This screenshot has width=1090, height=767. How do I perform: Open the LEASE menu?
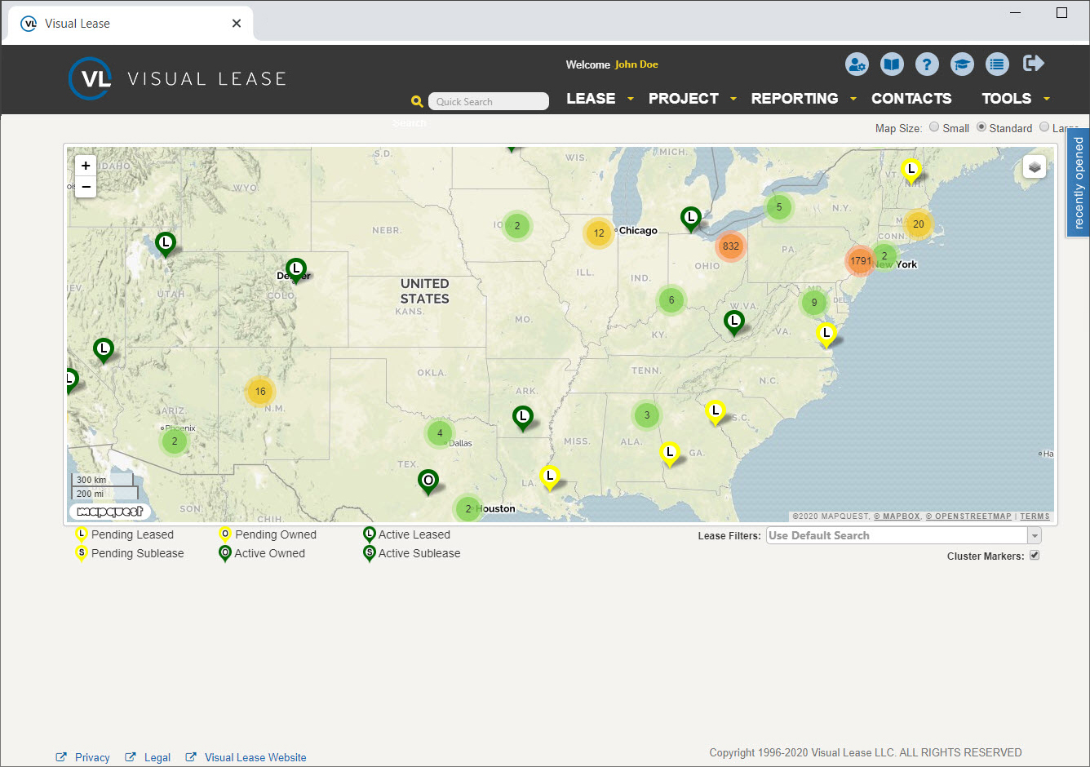(x=592, y=99)
